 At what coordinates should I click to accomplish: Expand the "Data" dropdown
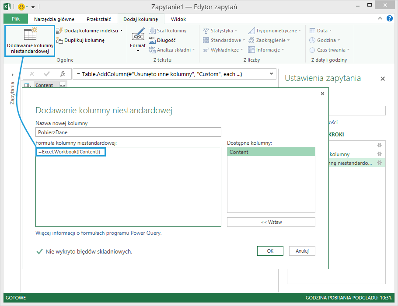[320, 30]
